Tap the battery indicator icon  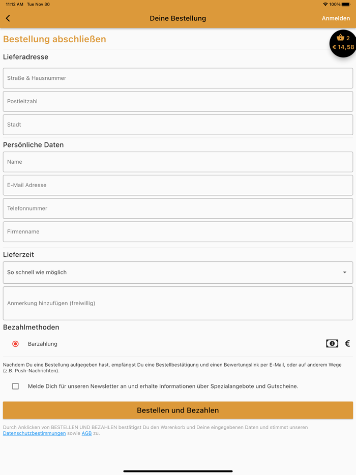(346, 4)
